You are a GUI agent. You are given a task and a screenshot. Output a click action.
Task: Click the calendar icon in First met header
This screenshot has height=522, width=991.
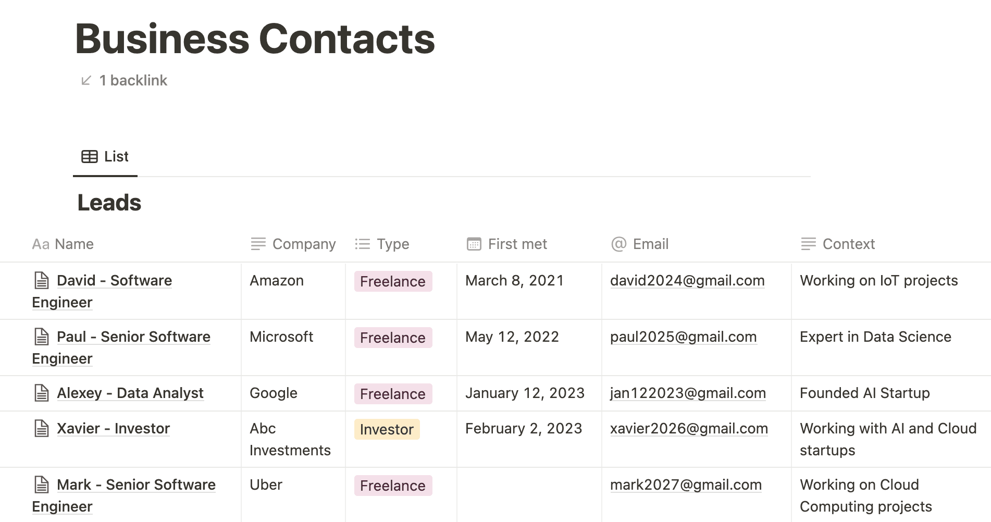[474, 244]
